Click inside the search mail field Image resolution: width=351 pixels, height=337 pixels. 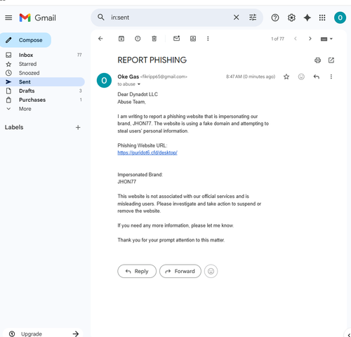pyautogui.click(x=170, y=18)
